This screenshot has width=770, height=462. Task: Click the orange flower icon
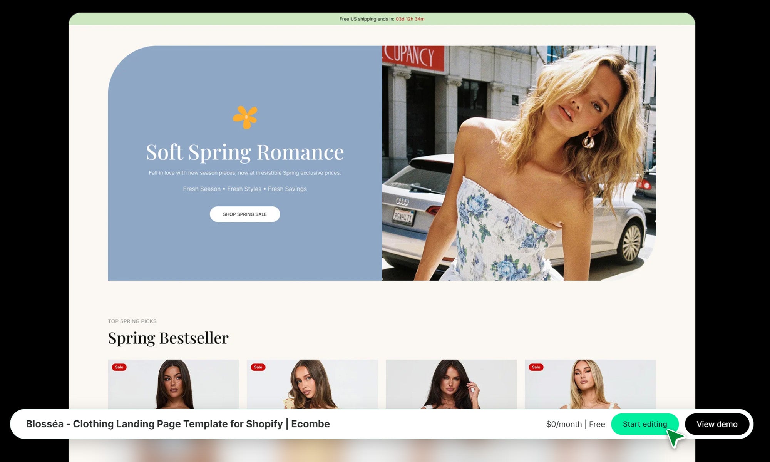(245, 117)
